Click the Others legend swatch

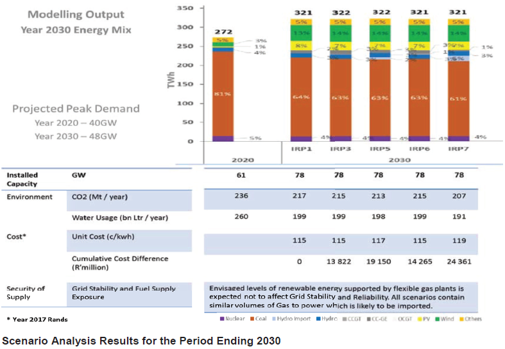[x=461, y=319]
